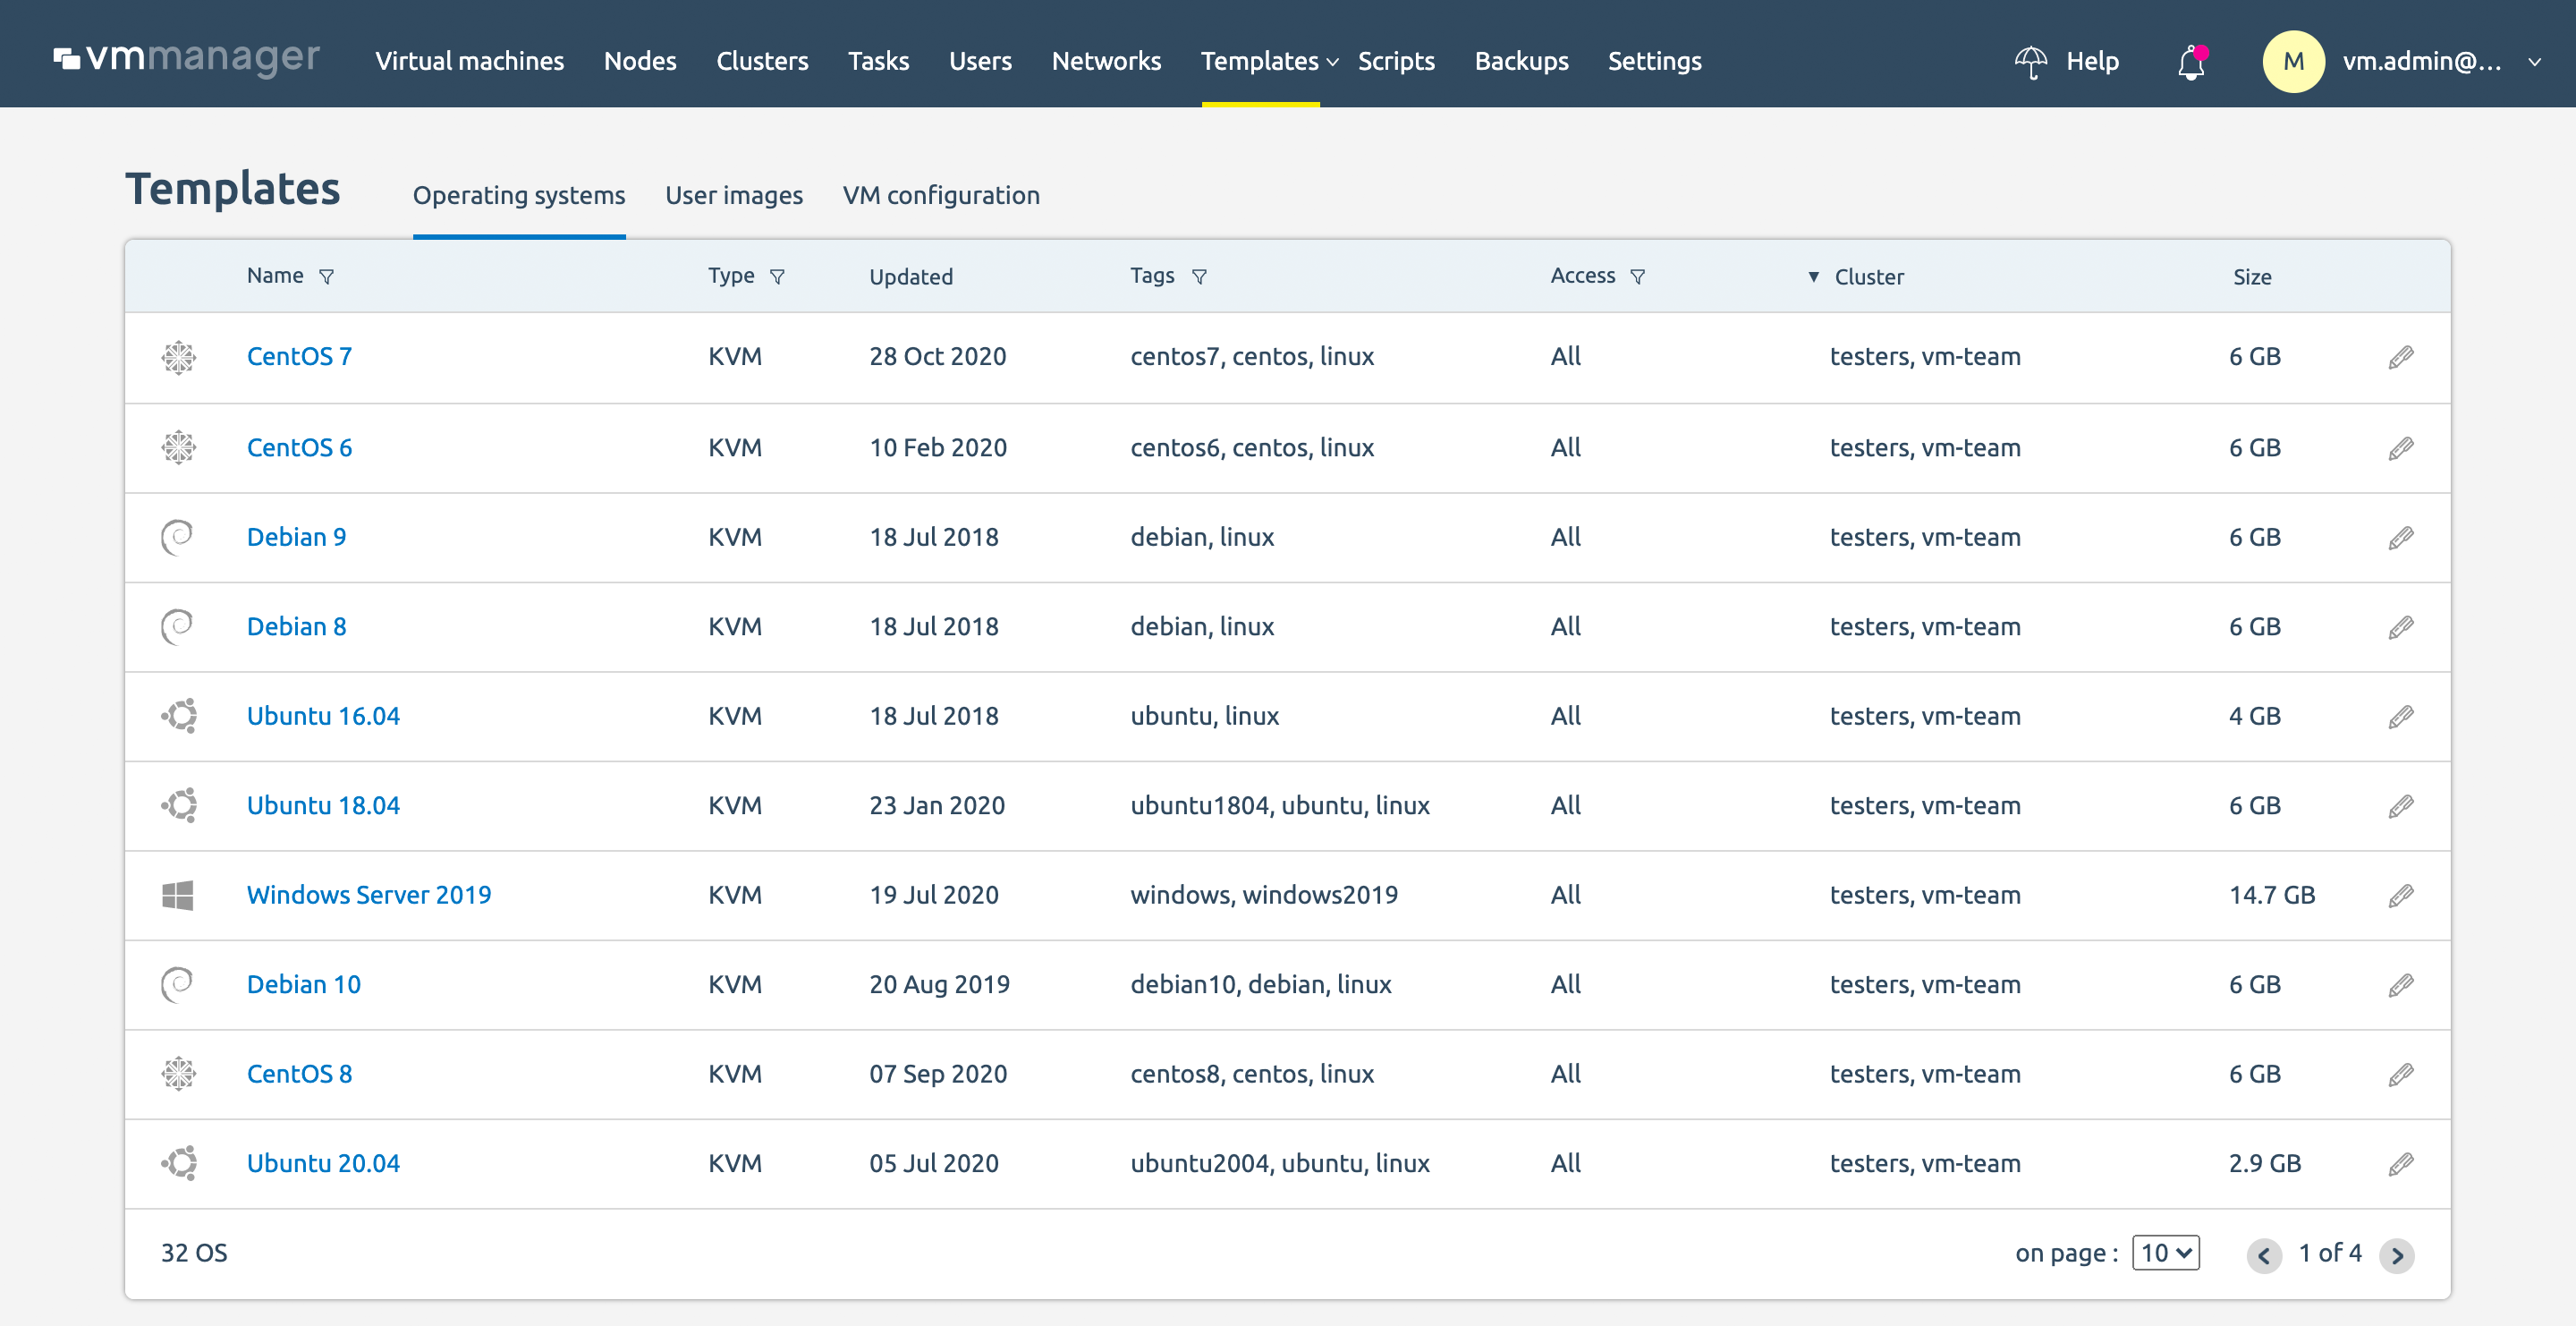This screenshot has height=1326, width=2576.
Task: Edit the Ubuntu 18.04 template
Action: click(2401, 806)
